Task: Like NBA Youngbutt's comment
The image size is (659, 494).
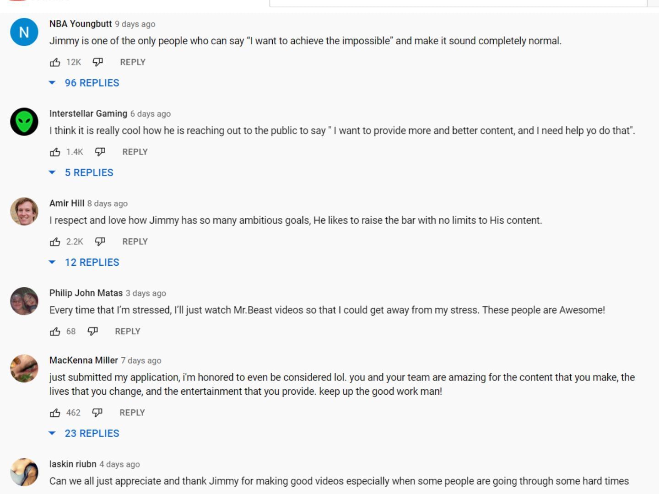Action: click(55, 62)
